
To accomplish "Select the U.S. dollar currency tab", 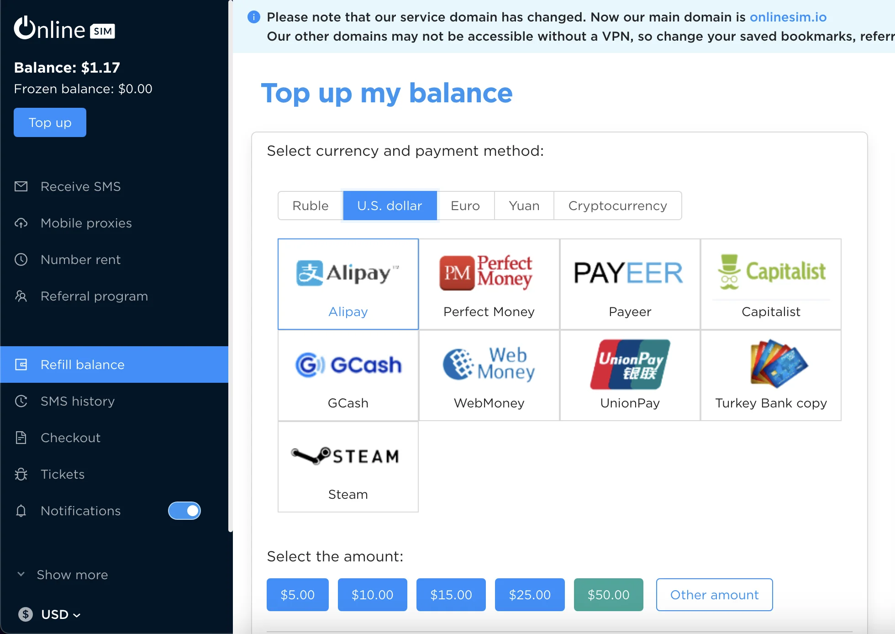I will 390,206.
